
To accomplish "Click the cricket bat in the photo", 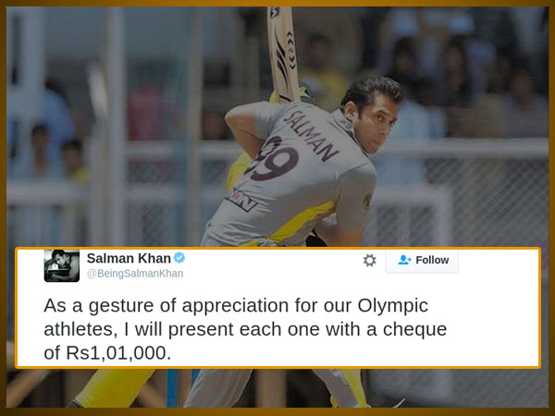I will 283,54.
